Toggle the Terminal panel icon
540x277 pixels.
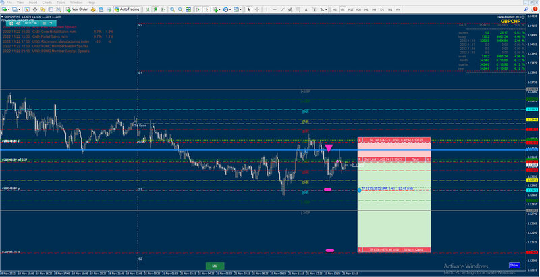click(x=51, y=9)
